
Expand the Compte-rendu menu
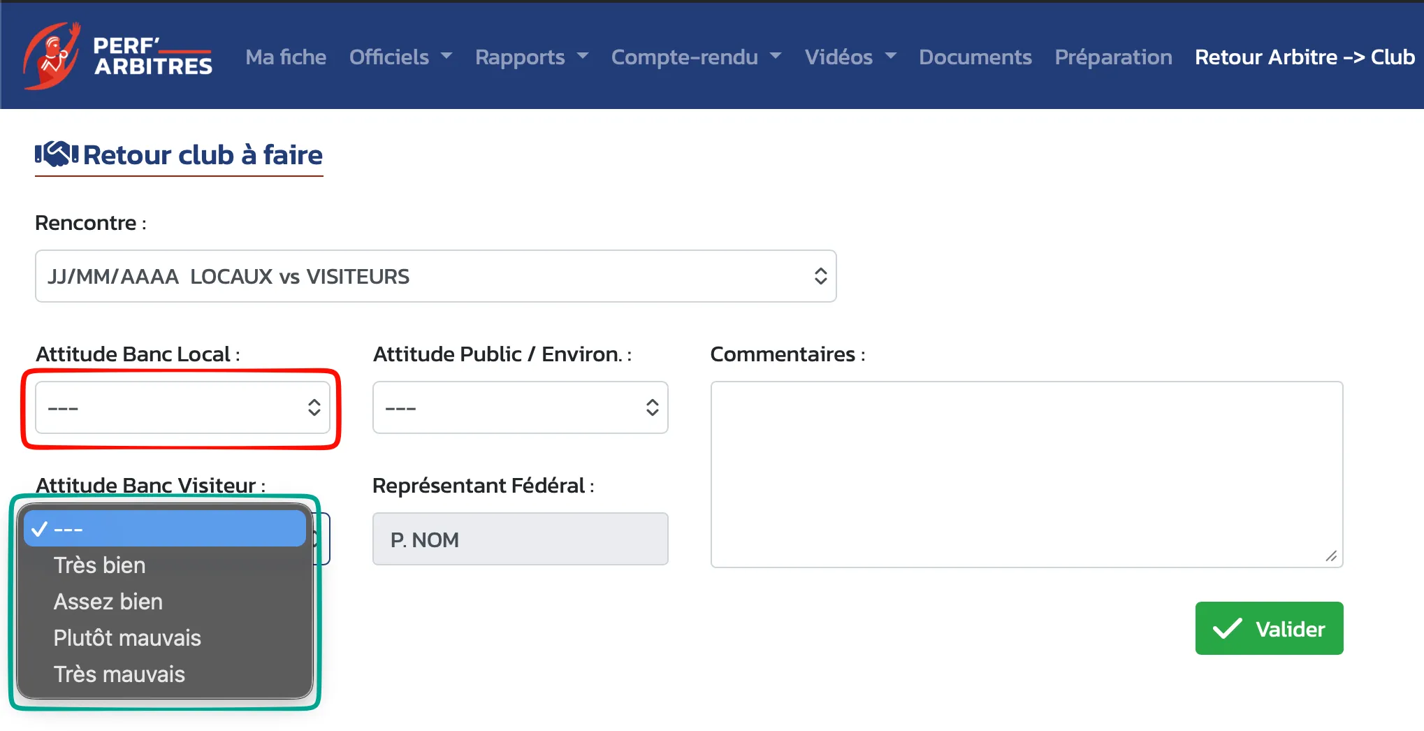696,57
